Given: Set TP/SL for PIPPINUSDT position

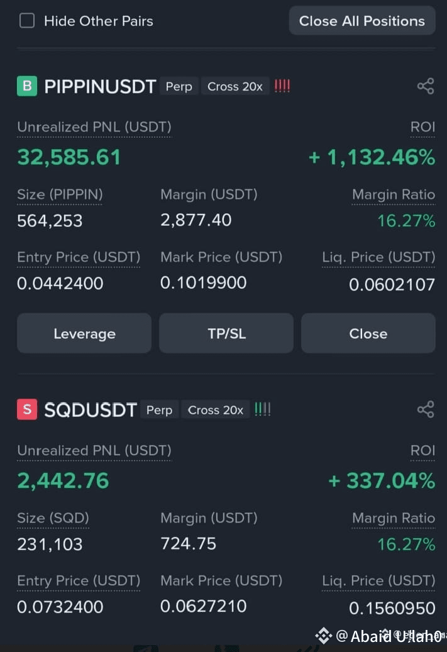Looking at the screenshot, I should pyautogui.click(x=226, y=333).
